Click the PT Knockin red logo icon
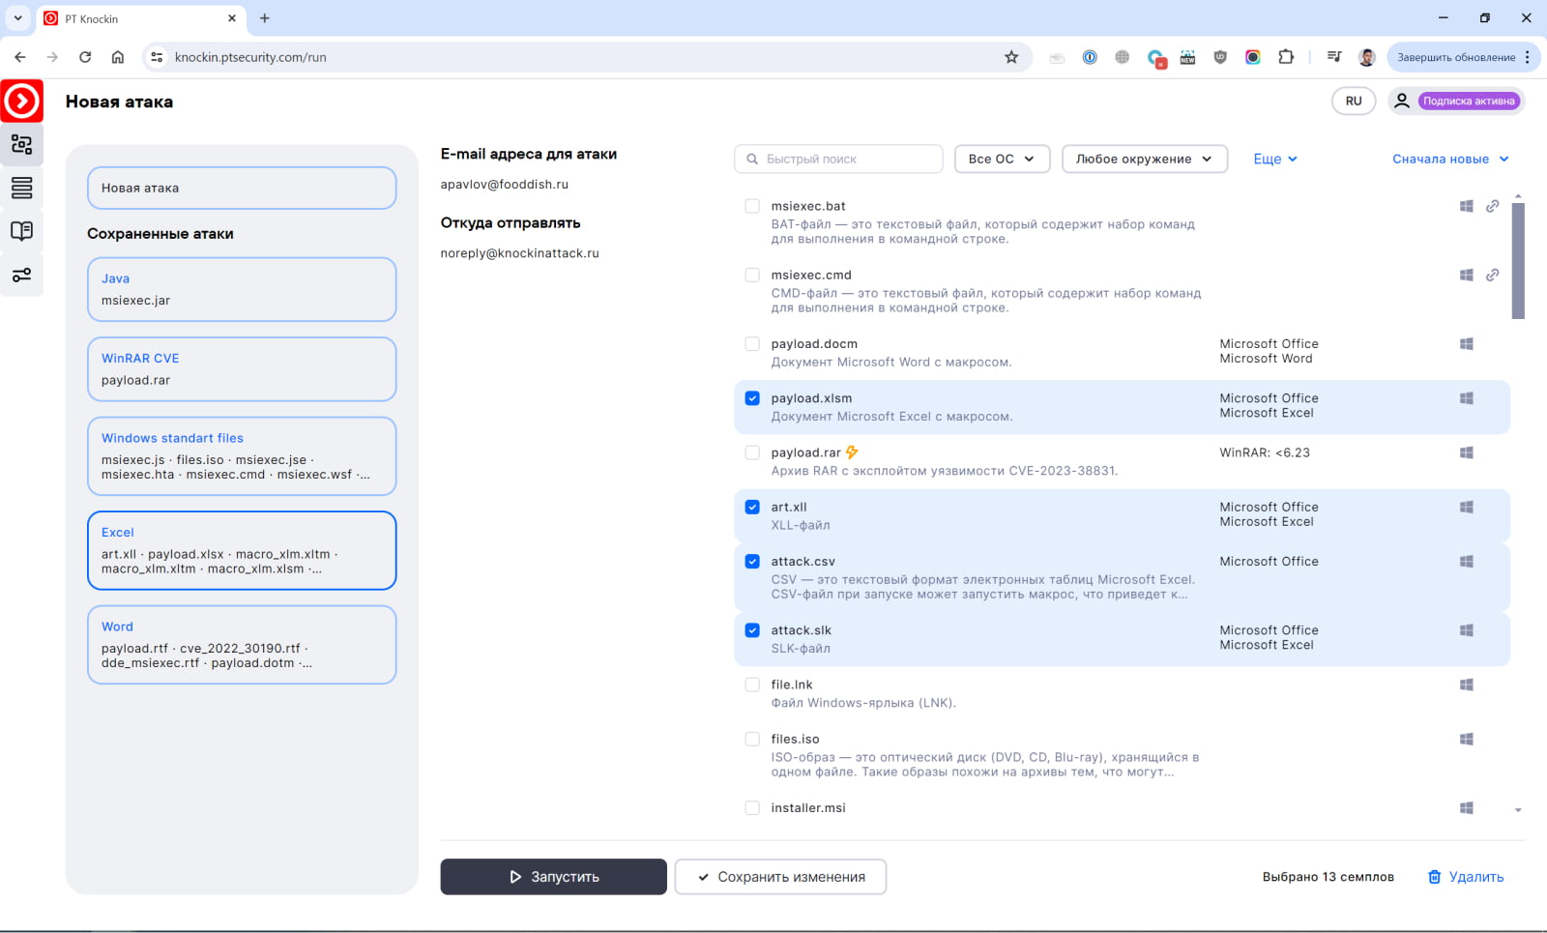This screenshot has height=933, width=1547. [22, 101]
